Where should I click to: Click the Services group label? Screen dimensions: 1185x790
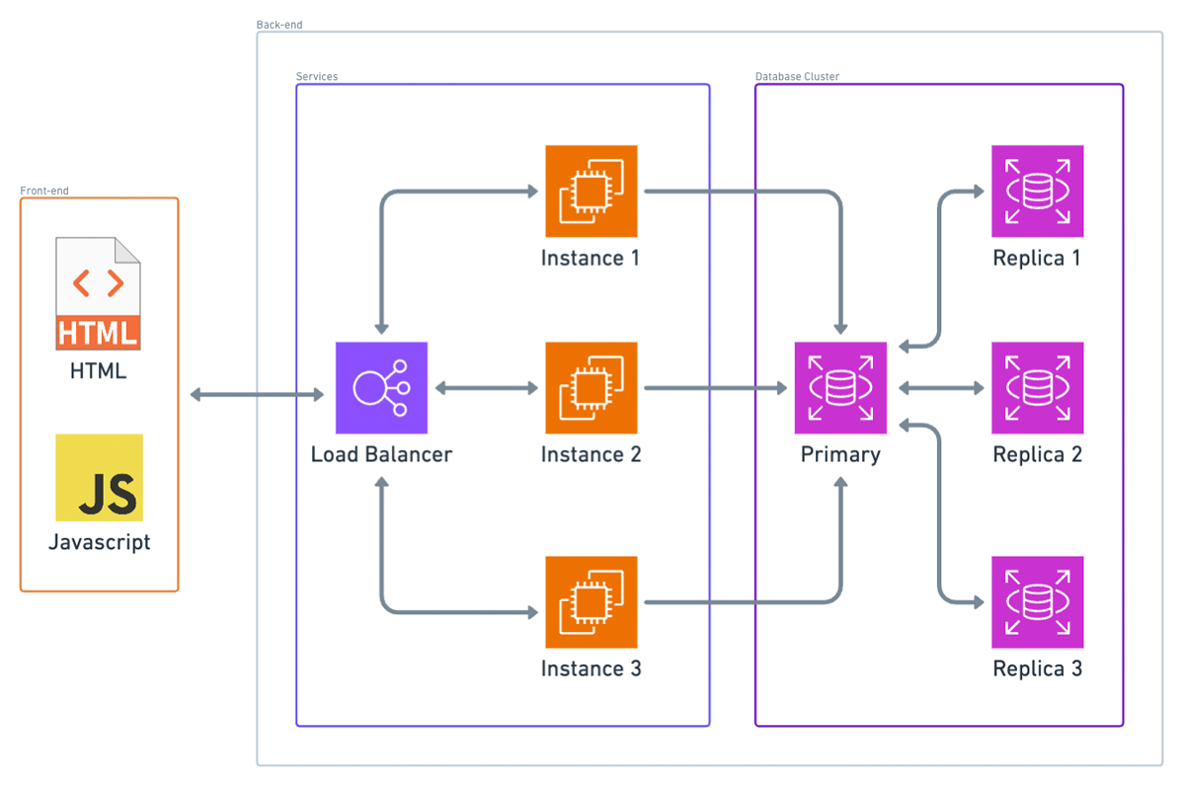click(x=317, y=76)
